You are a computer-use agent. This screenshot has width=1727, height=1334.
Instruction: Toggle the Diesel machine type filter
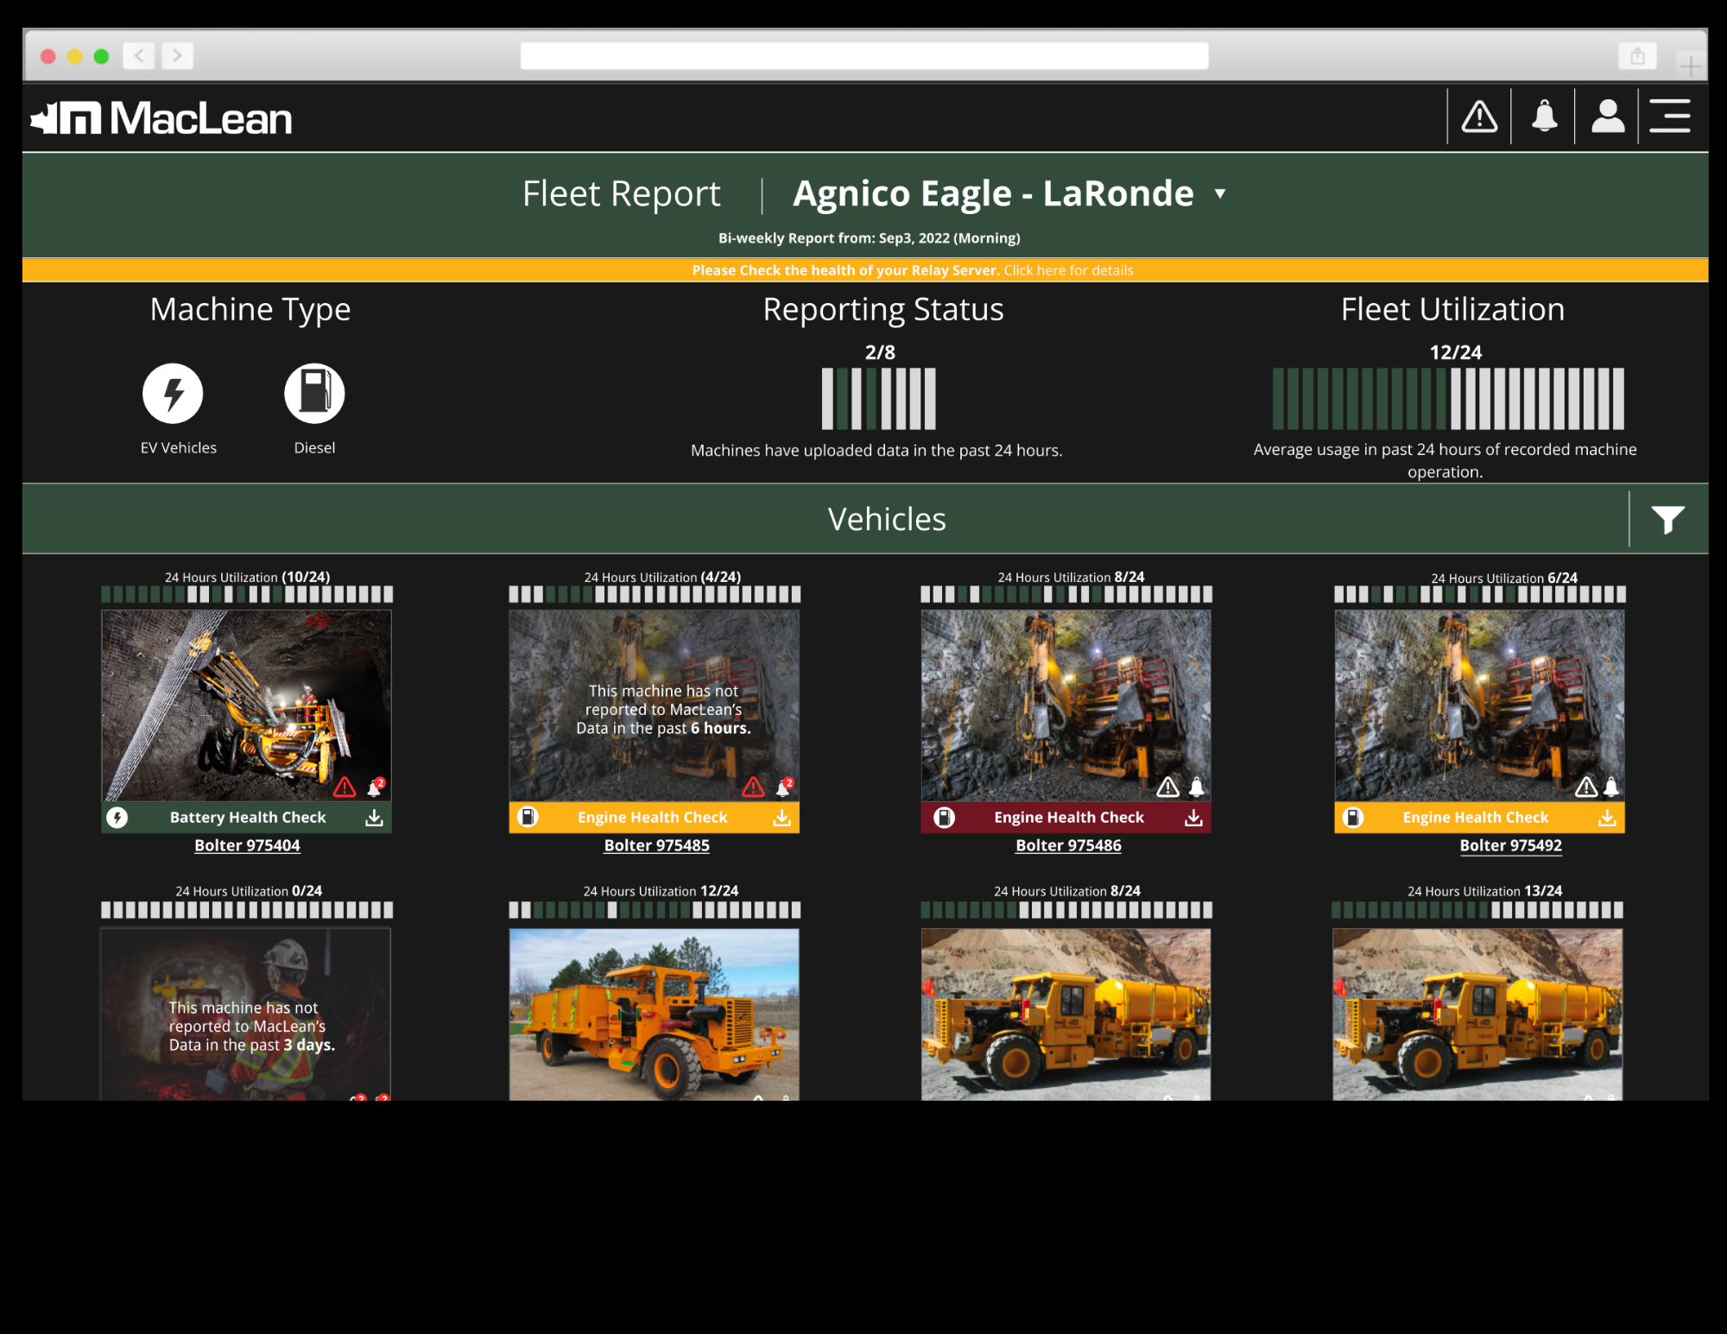[x=314, y=394]
